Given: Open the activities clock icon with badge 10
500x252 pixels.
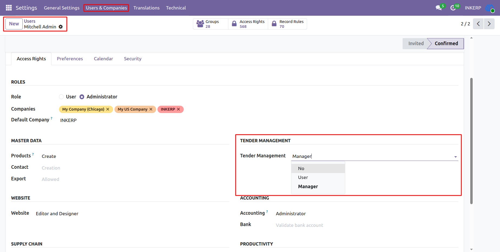Looking at the screenshot, I should [453, 8].
